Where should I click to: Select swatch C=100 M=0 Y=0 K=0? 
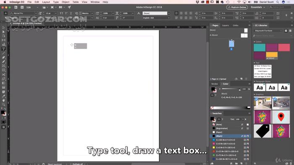coord(231,140)
